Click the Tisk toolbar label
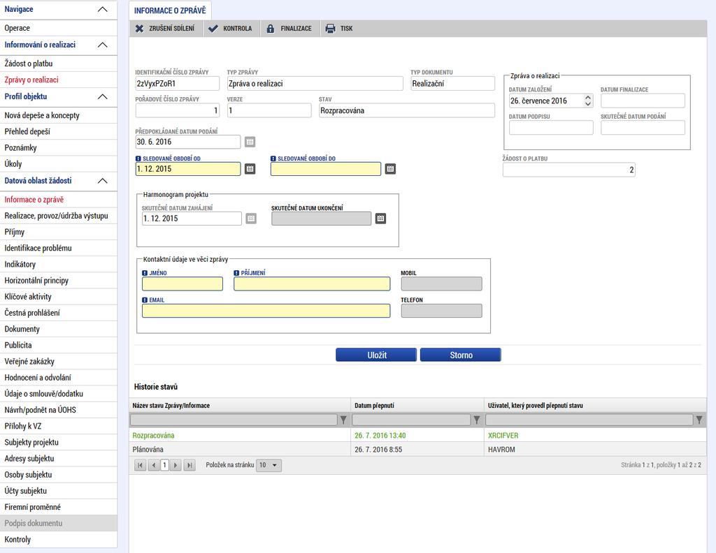Viewport: 716px width, 553px height. pyautogui.click(x=347, y=28)
